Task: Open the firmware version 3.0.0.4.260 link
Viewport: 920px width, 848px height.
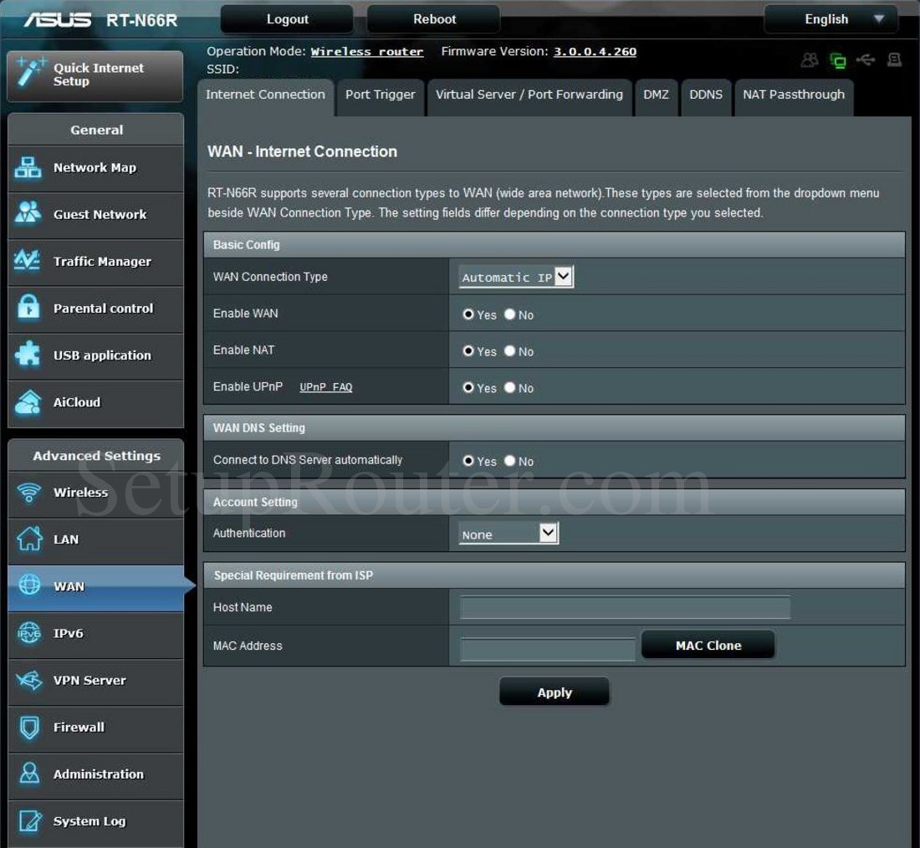Action: [x=595, y=52]
